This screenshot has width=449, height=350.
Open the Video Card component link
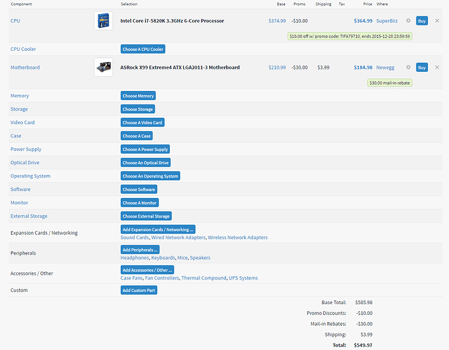point(23,122)
